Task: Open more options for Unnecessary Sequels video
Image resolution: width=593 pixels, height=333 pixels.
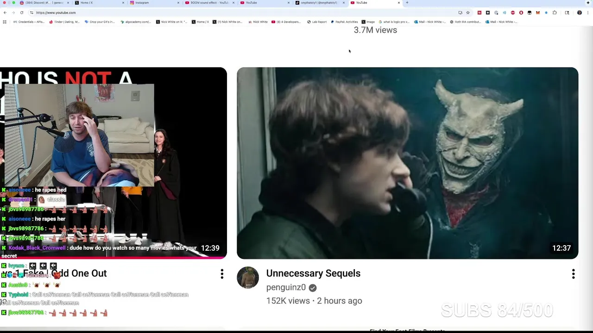Action: coord(573,274)
